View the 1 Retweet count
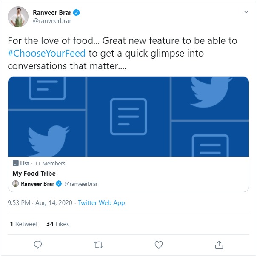The height and width of the screenshot is (256, 257). (23, 224)
